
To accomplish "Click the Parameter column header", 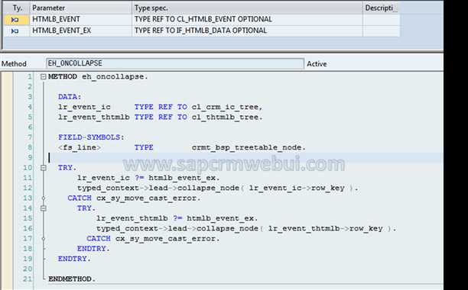I will [x=80, y=8].
